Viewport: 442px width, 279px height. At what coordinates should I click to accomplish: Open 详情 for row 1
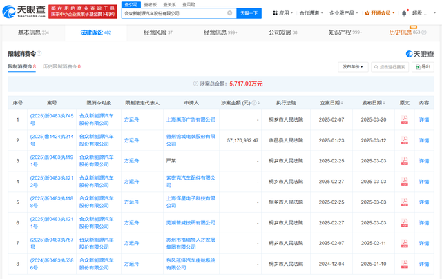tap(423, 119)
